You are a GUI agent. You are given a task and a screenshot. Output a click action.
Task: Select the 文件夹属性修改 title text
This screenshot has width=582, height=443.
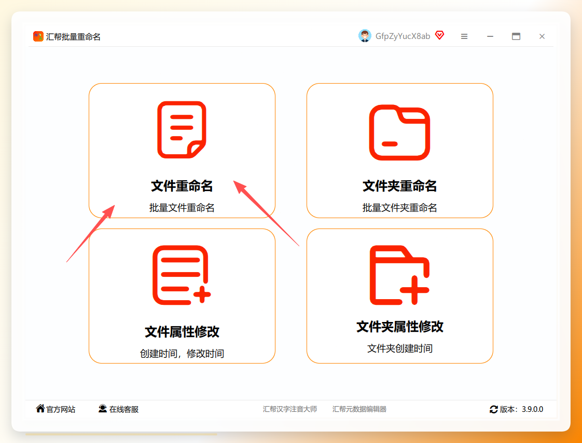[x=400, y=327]
